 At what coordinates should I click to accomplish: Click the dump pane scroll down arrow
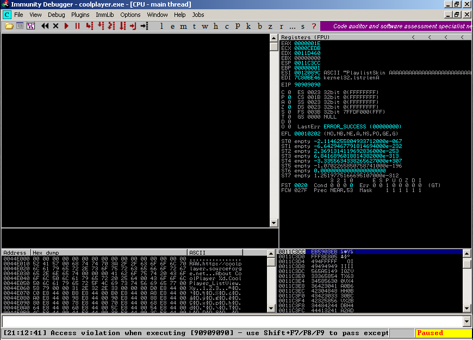(271, 308)
